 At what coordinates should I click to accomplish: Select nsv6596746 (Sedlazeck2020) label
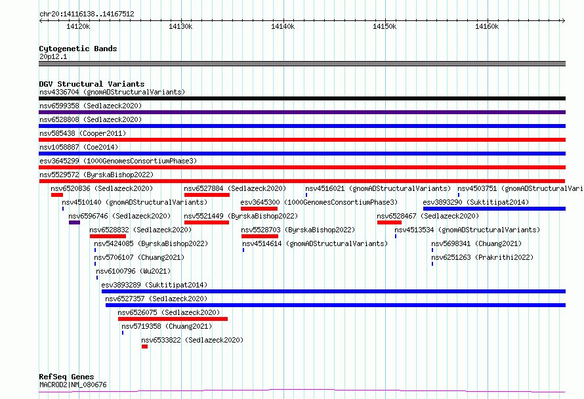(x=119, y=216)
